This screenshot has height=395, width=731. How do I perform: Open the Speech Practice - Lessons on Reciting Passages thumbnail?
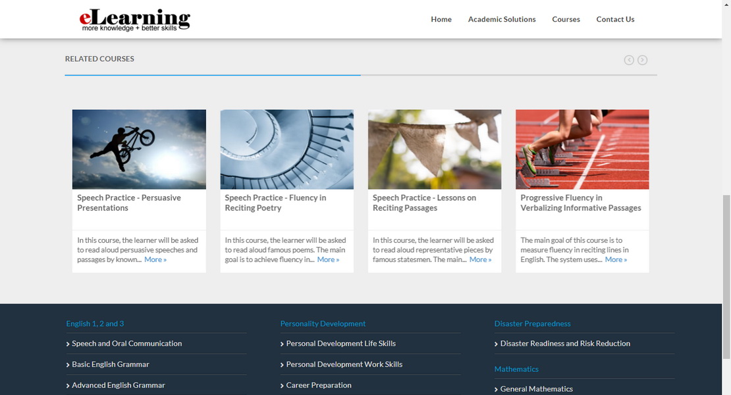pos(434,149)
